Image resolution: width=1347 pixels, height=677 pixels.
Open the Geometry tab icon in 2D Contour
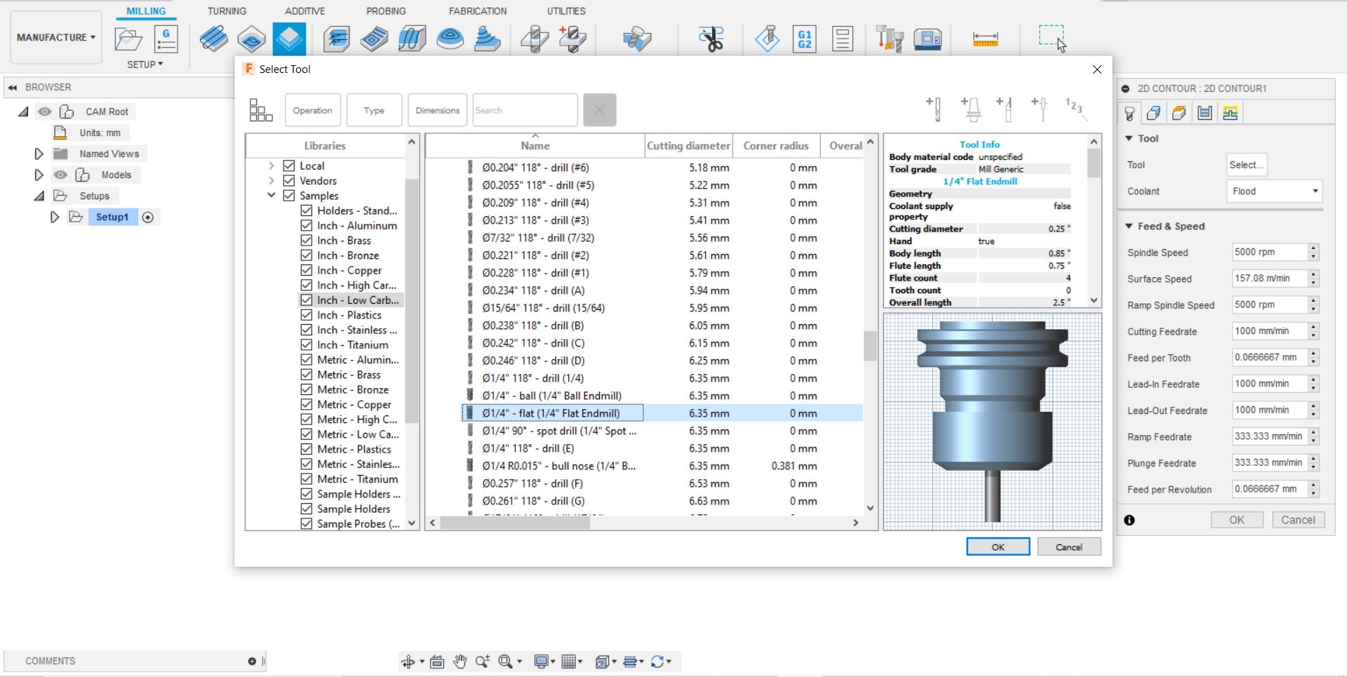click(1153, 113)
